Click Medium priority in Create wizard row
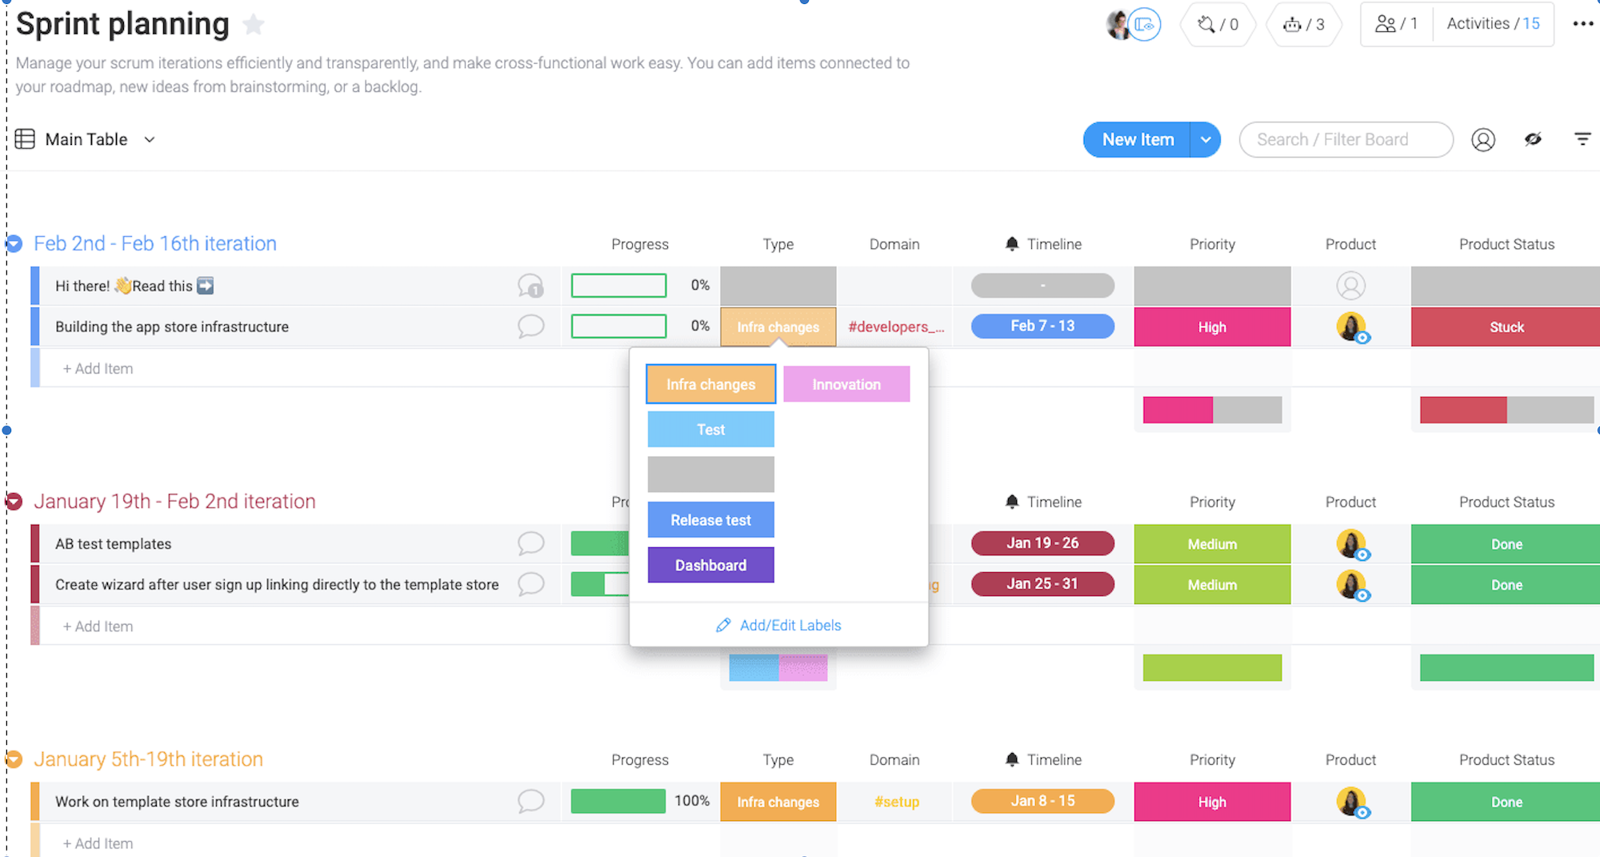 coord(1212,584)
